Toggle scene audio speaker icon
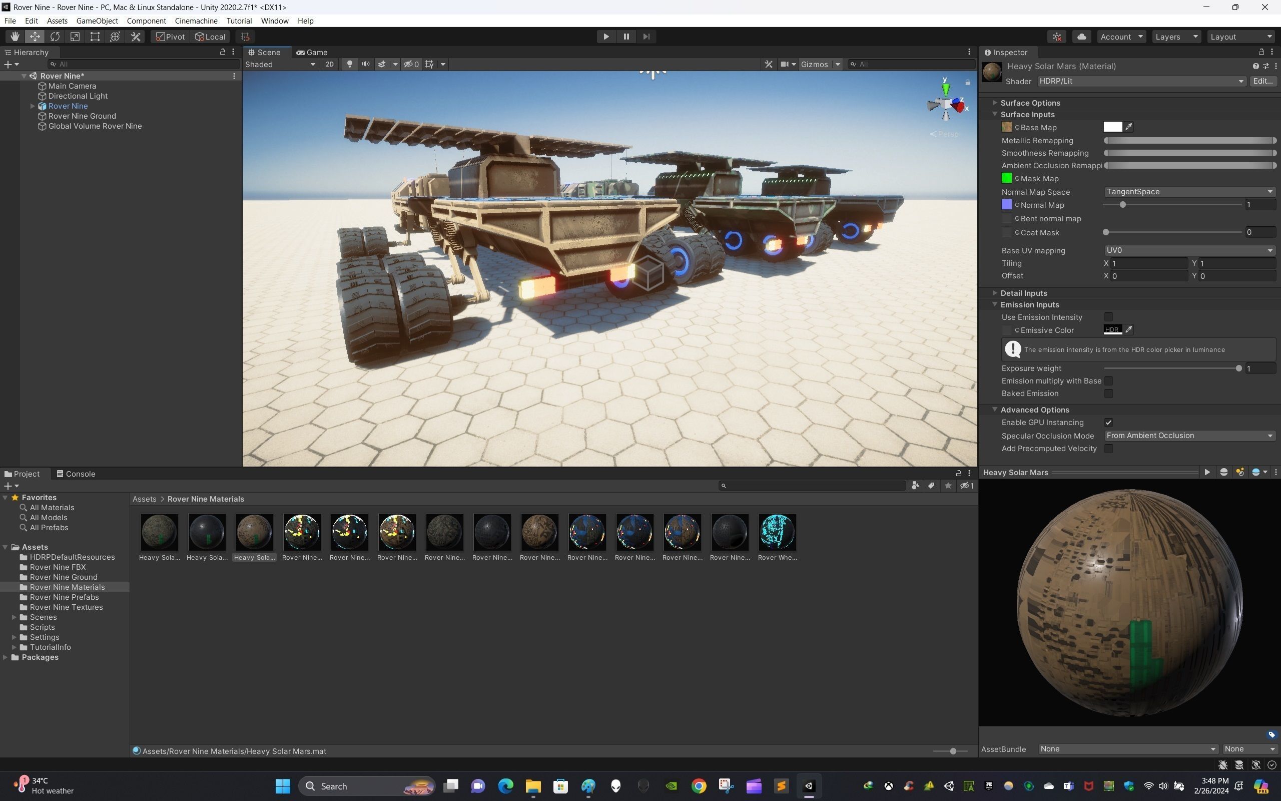This screenshot has height=801, width=1281. point(365,64)
